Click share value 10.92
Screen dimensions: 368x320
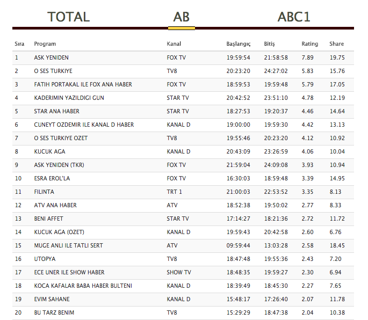337,138
